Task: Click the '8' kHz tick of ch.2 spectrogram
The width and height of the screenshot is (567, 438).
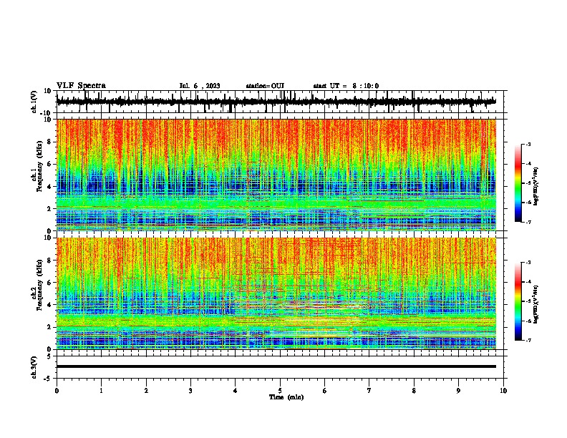Action: 50,261
